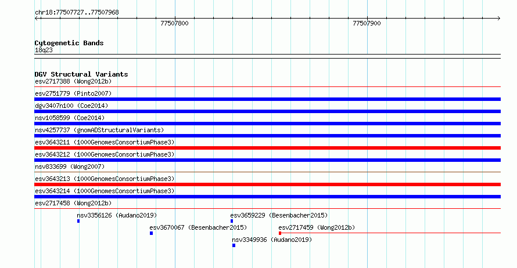Image resolution: width=517 pixels, height=268 pixels.
Task: Click the Cytogenetic Bands track title
Action: coord(69,43)
